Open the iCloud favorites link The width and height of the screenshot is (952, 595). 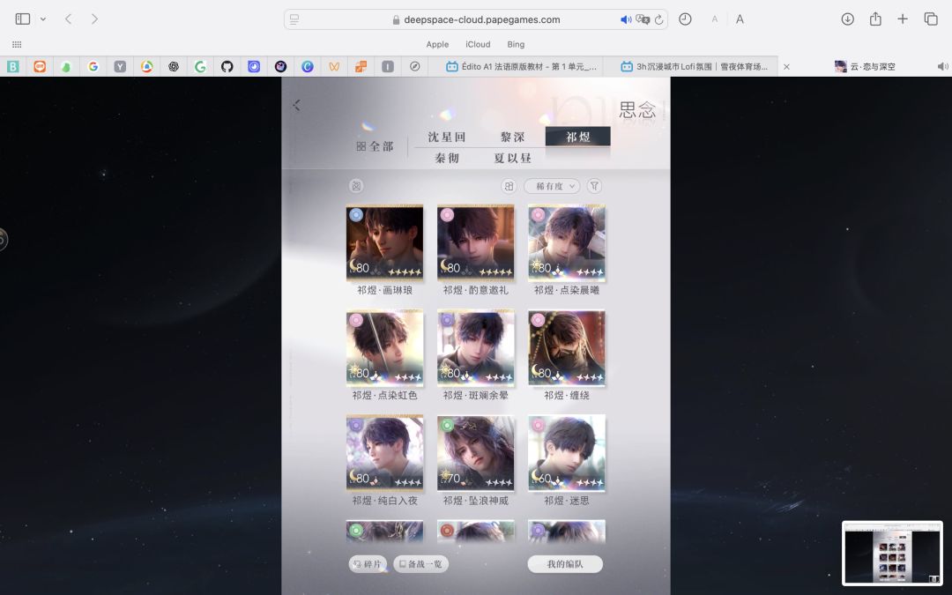(478, 44)
